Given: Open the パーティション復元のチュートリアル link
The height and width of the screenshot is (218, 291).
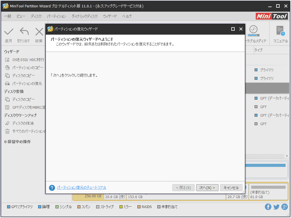Looking at the screenshot, I should [x=82, y=188].
